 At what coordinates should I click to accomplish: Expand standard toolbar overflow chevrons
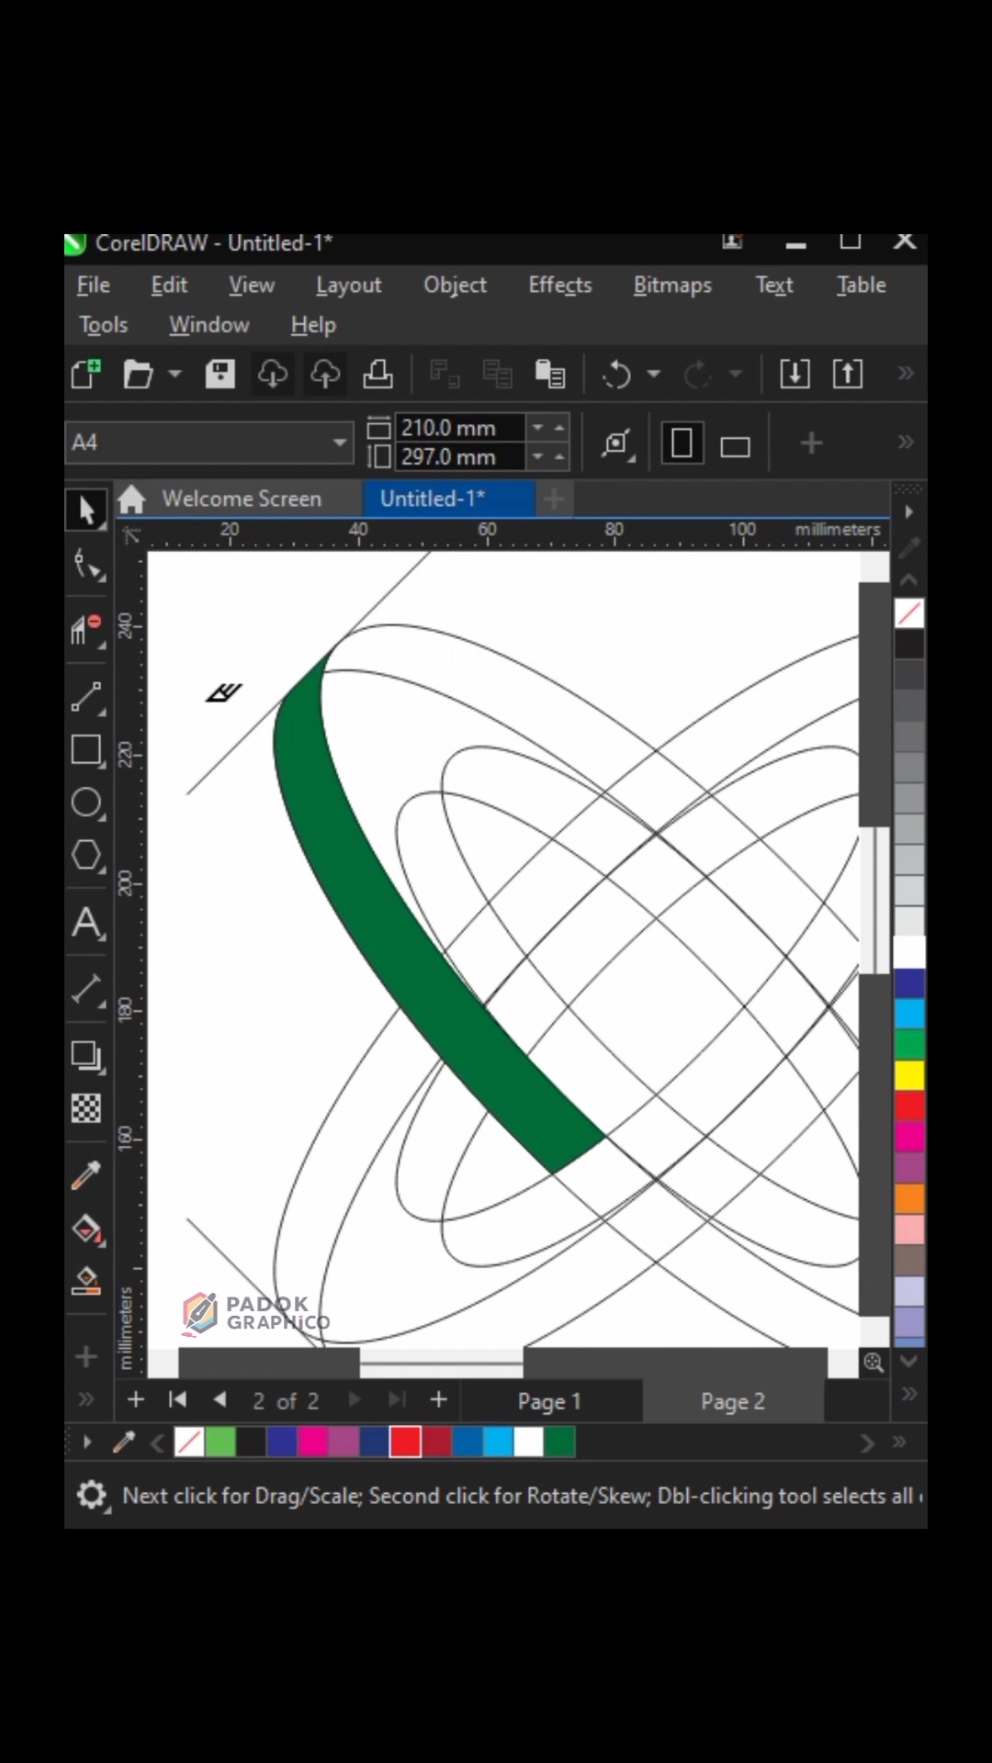pos(906,373)
